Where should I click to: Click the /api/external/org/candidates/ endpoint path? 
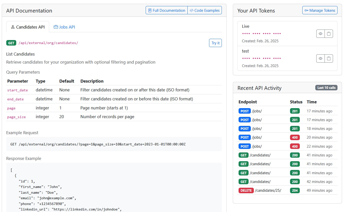[48, 43]
